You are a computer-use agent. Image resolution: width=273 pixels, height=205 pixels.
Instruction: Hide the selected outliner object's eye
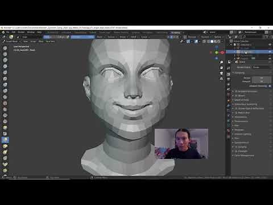270,52
